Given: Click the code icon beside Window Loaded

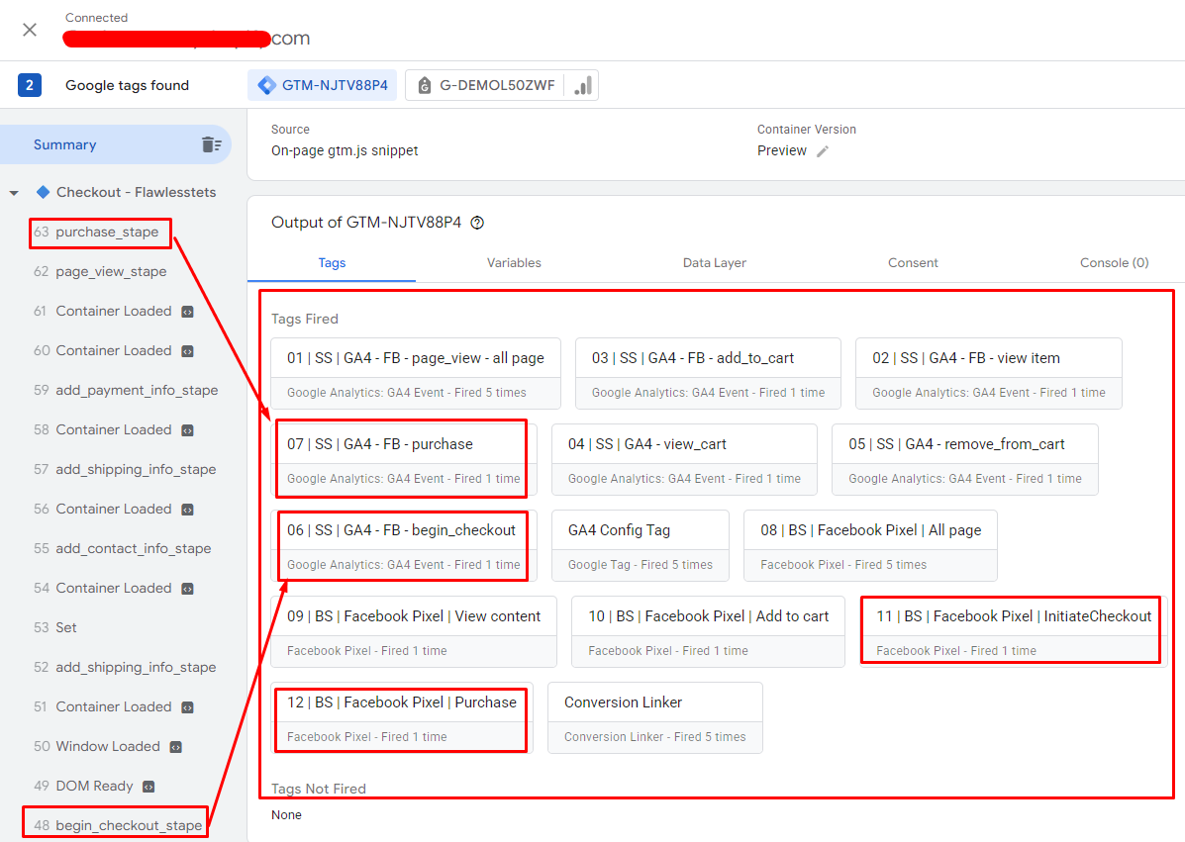Looking at the screenshot, I should point(175,747).
